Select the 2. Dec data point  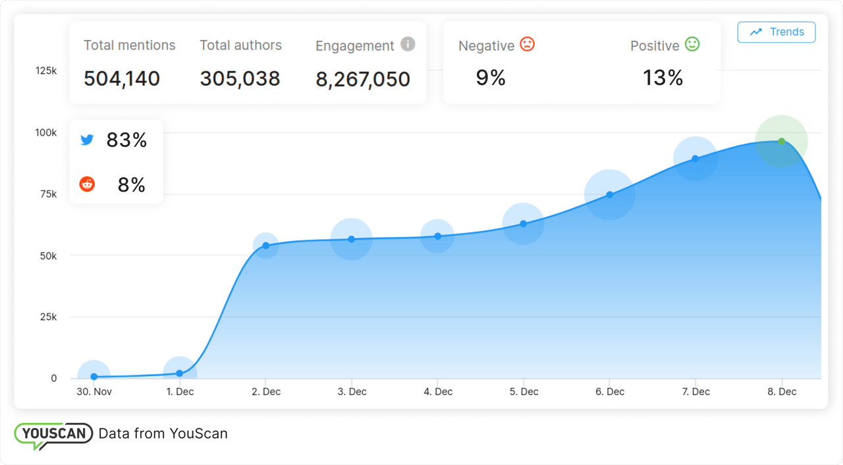point(265,246)
